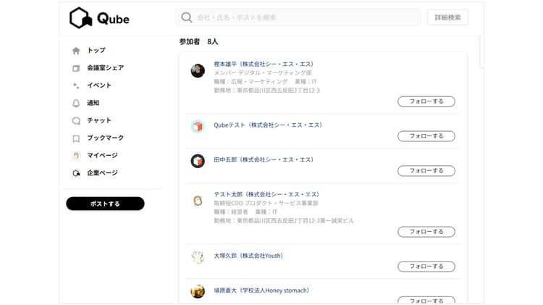Open the 通知 bell icon
Screen dimensions: 543x305
click(x=76, y=103)
